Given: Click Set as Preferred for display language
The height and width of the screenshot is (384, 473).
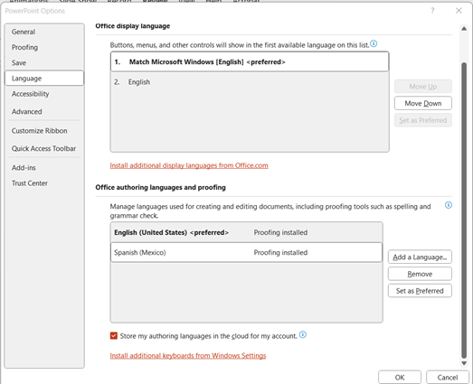Looking at the screenshot, I should 423,120.
